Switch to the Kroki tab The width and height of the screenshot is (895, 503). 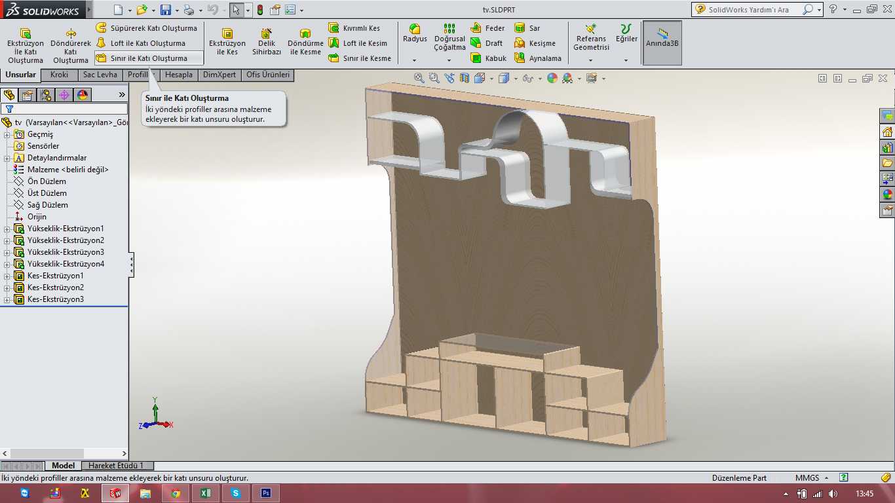(x=59, y=75)
